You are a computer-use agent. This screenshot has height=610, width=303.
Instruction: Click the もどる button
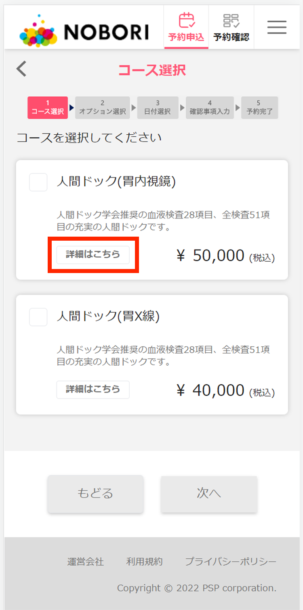[95, 494]
